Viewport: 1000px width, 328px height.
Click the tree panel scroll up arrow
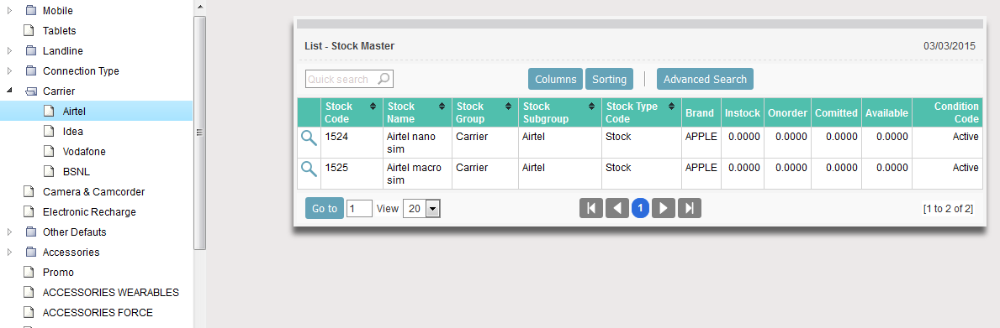(199, 7)
